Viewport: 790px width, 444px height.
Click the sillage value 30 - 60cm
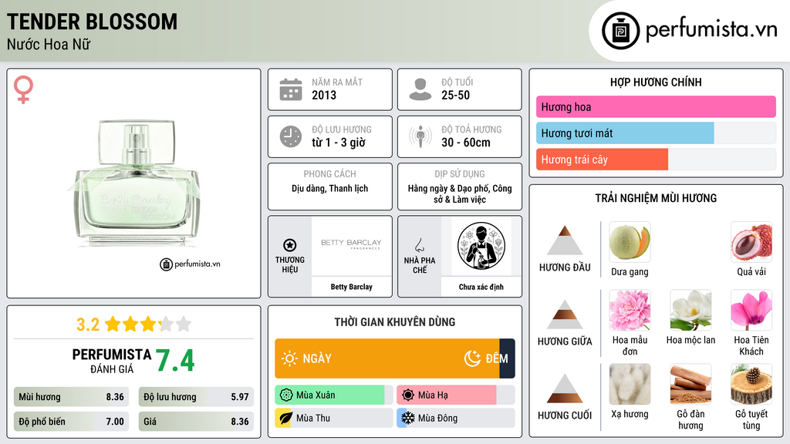coord(466,143)
